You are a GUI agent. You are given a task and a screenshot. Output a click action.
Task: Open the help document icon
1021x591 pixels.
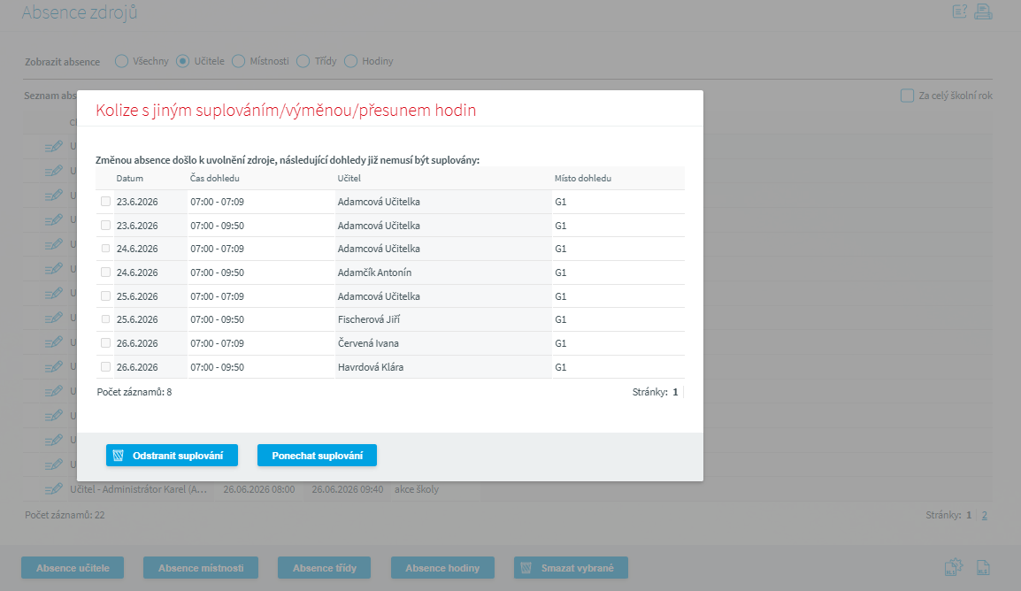tap(959, 12)
